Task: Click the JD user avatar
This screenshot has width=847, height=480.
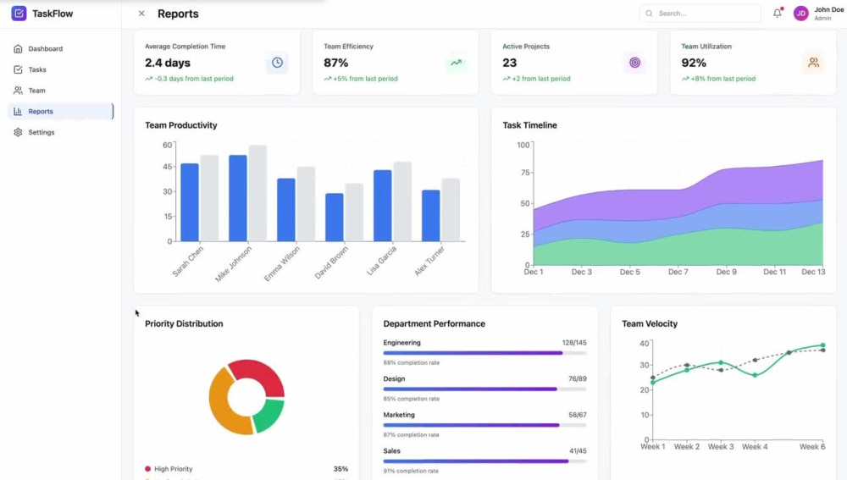Action: pos(801,14)
